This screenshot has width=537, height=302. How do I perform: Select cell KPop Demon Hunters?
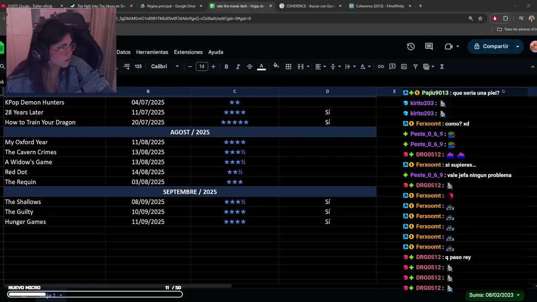(x=54, y=102)
